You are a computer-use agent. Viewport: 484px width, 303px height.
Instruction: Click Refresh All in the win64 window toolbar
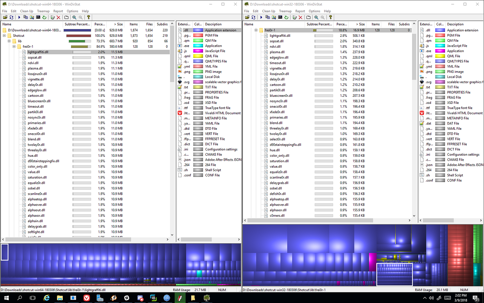pyautogui.click(x=11, y=17)
